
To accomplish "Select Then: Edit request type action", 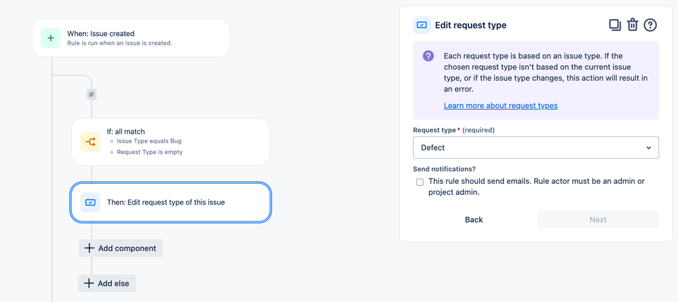I will click(171, 202).
